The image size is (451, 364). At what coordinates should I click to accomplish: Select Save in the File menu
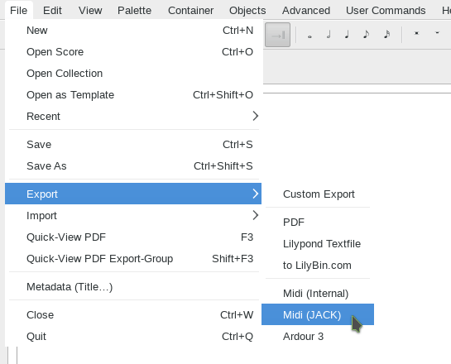point(133,144)
